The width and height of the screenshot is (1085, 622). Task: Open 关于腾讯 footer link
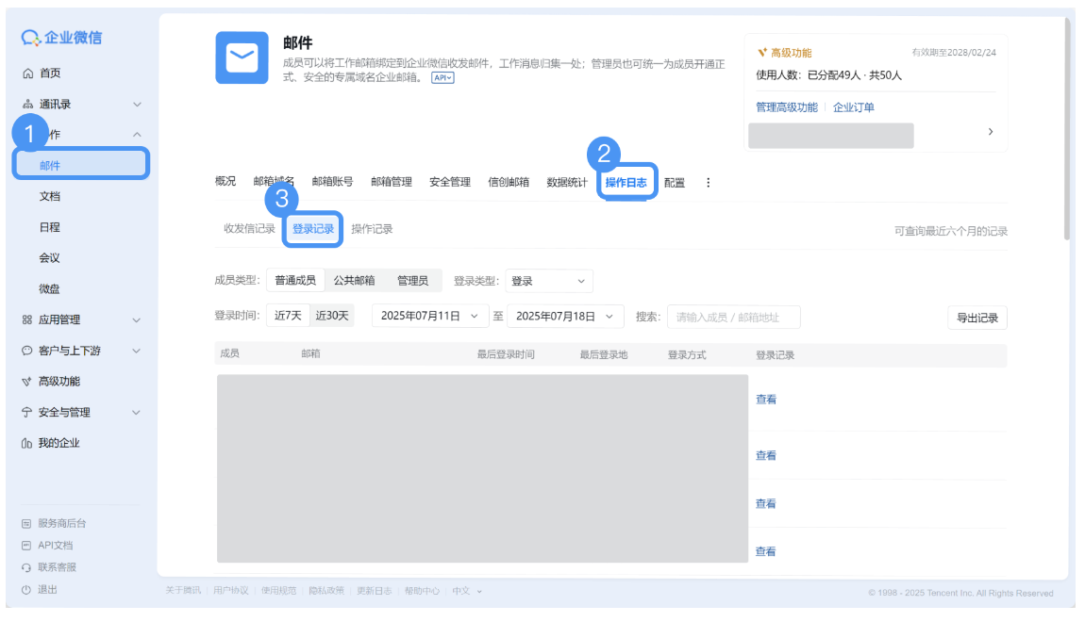click(x=183, y=591)
